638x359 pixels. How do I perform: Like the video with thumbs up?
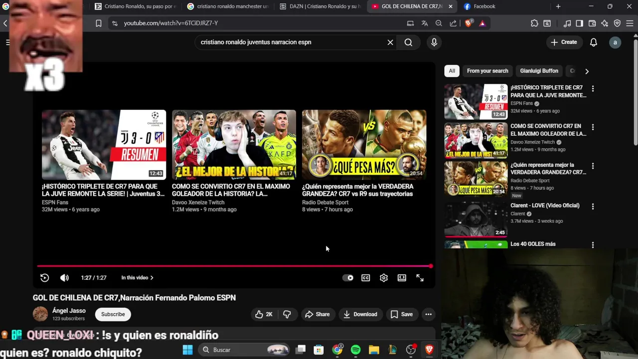click(x=264, y=314)
